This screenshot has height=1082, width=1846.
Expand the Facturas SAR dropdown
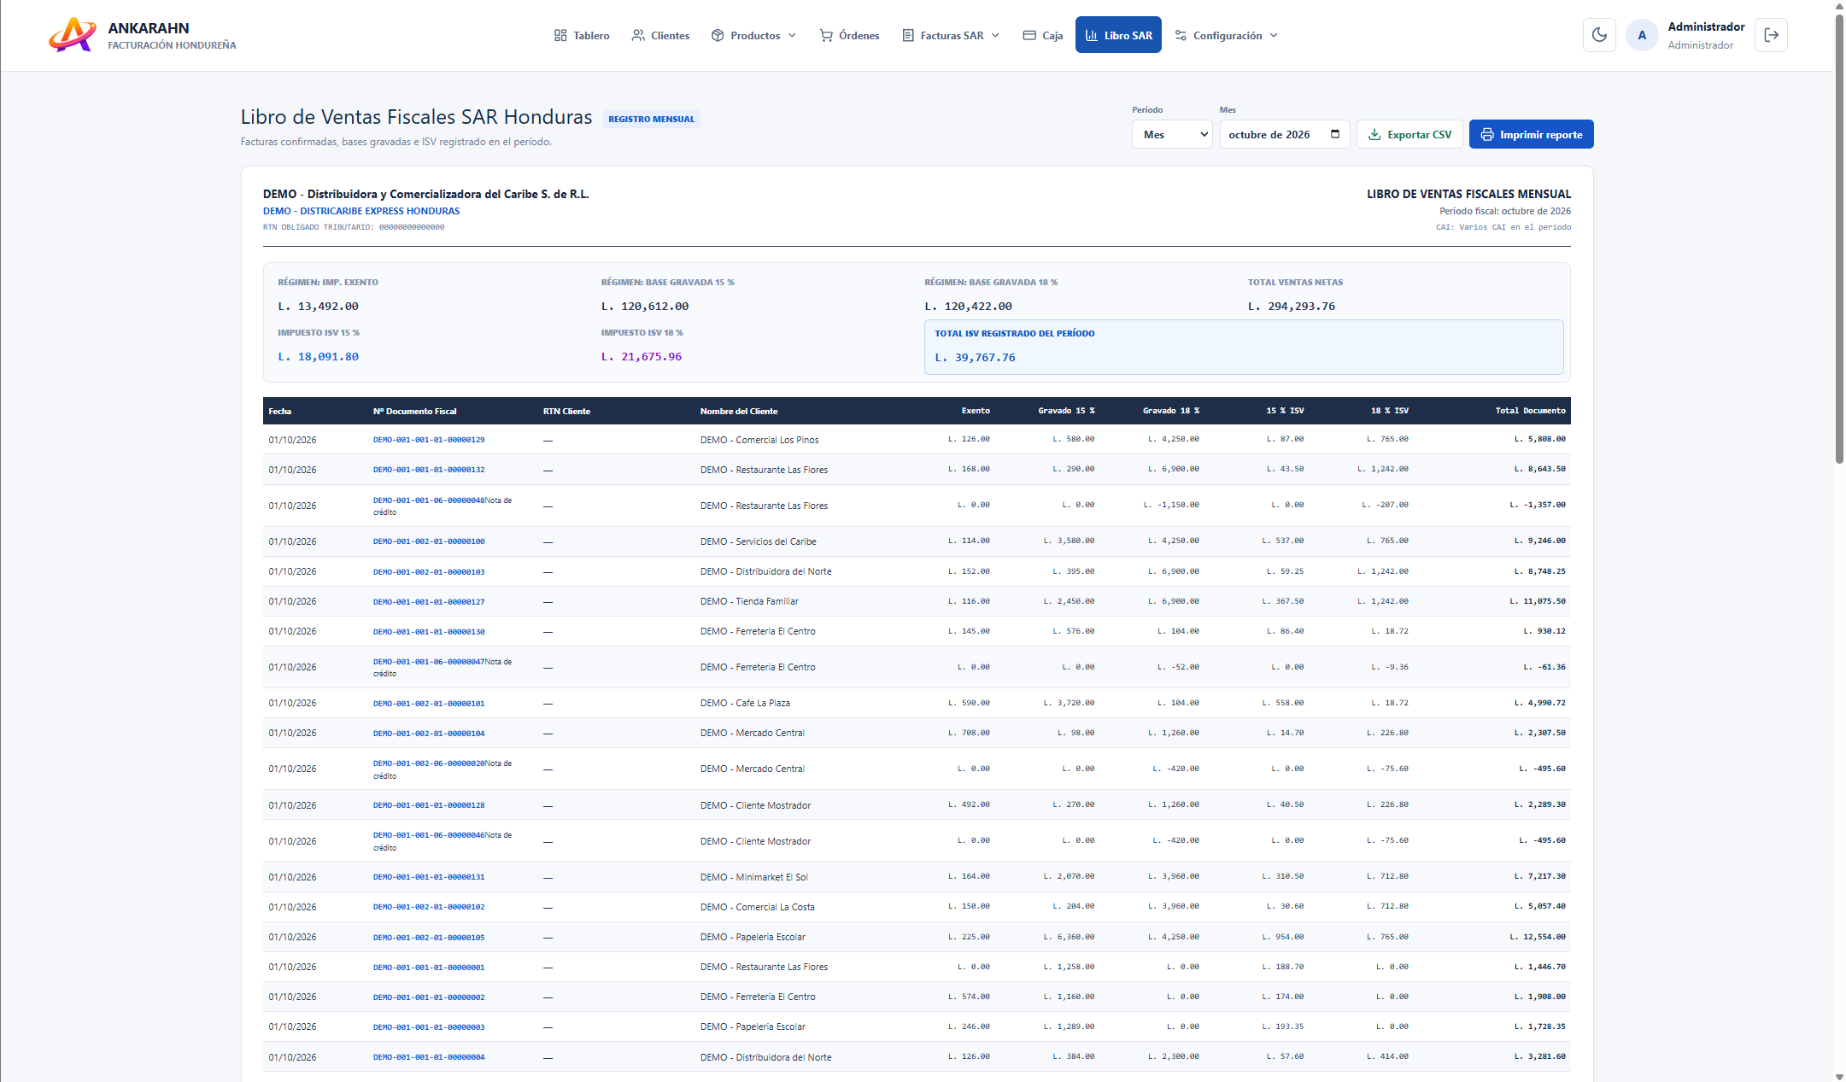[951, 35]
